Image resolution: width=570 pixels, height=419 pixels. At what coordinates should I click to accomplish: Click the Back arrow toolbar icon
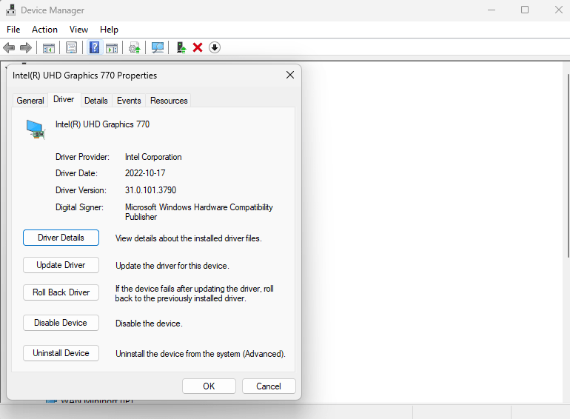(9, 47)
